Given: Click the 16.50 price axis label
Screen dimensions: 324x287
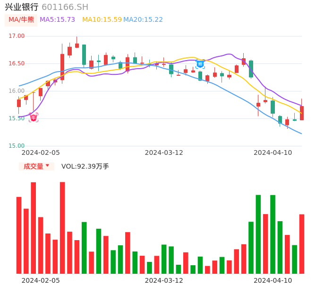Looking at the screenshot, I should tap(17, 63).
